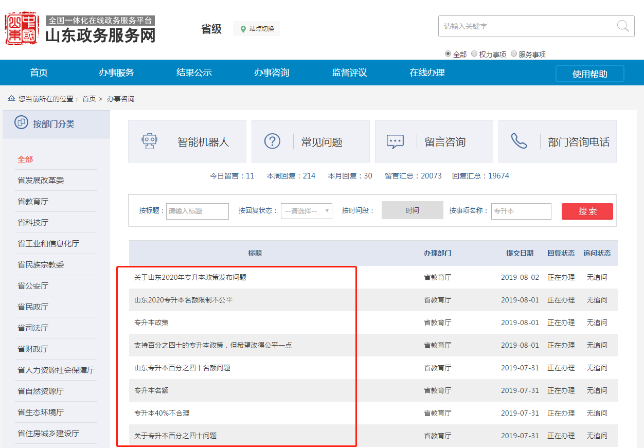Select the 权力事项 radio option
The image size is (644, 448).
pos(474,53)
